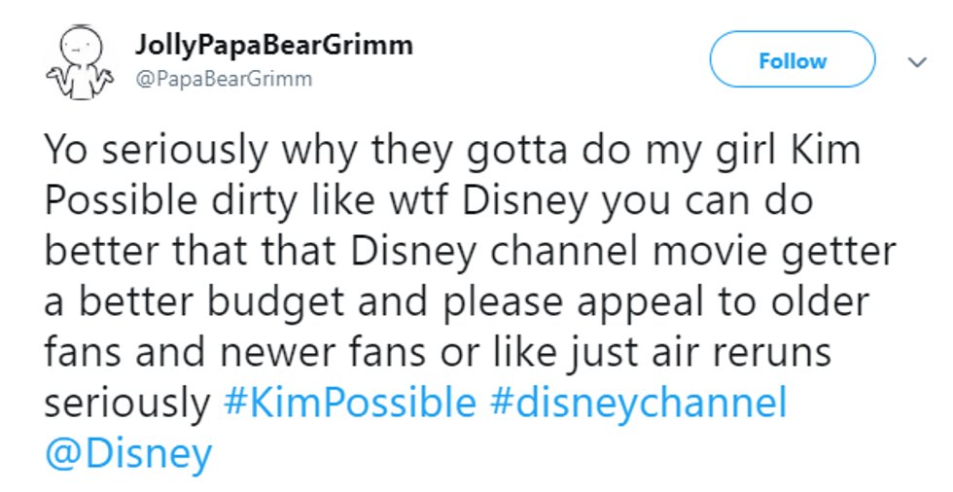
Task: Follow the JollyPapaBearGrimm account
Action: [x=792, y=61]
